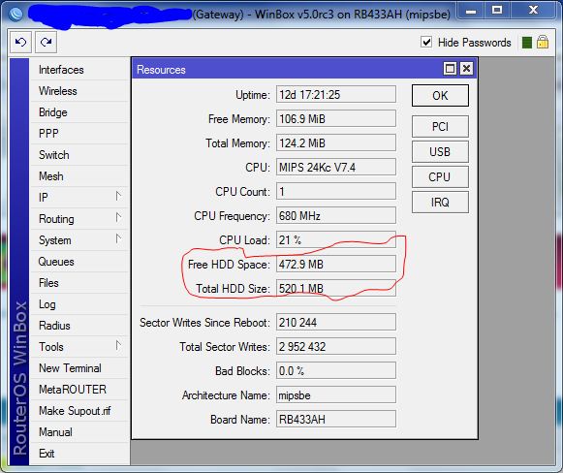This screenshot has width=563, height=473.
Task: Click the WinBox app icon in title bar
Action: 16,14
